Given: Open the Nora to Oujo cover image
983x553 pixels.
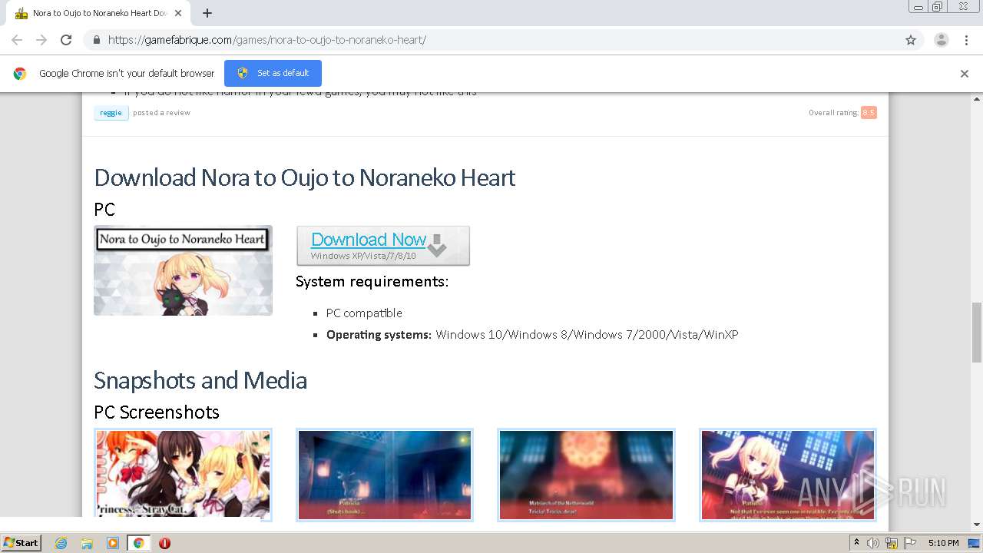Looking at the screenshot, I should coord(183,270).
